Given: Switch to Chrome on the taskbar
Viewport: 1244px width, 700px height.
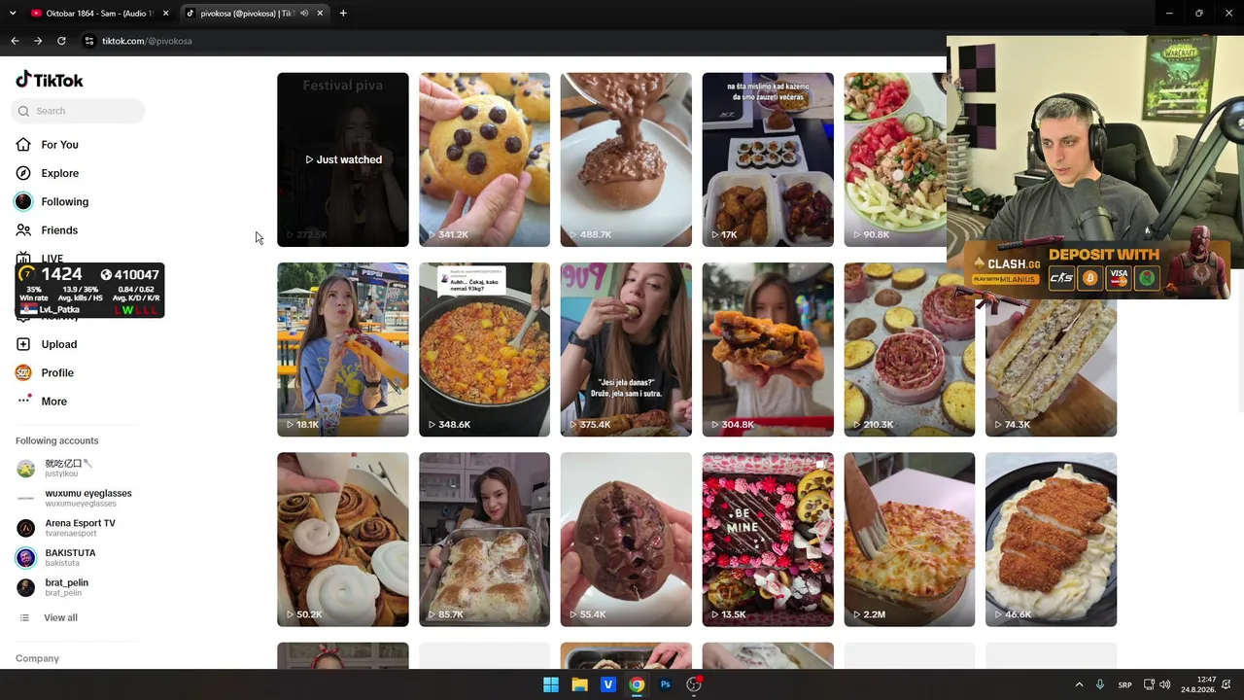Looking at the screenshot, I should [637, 684].
